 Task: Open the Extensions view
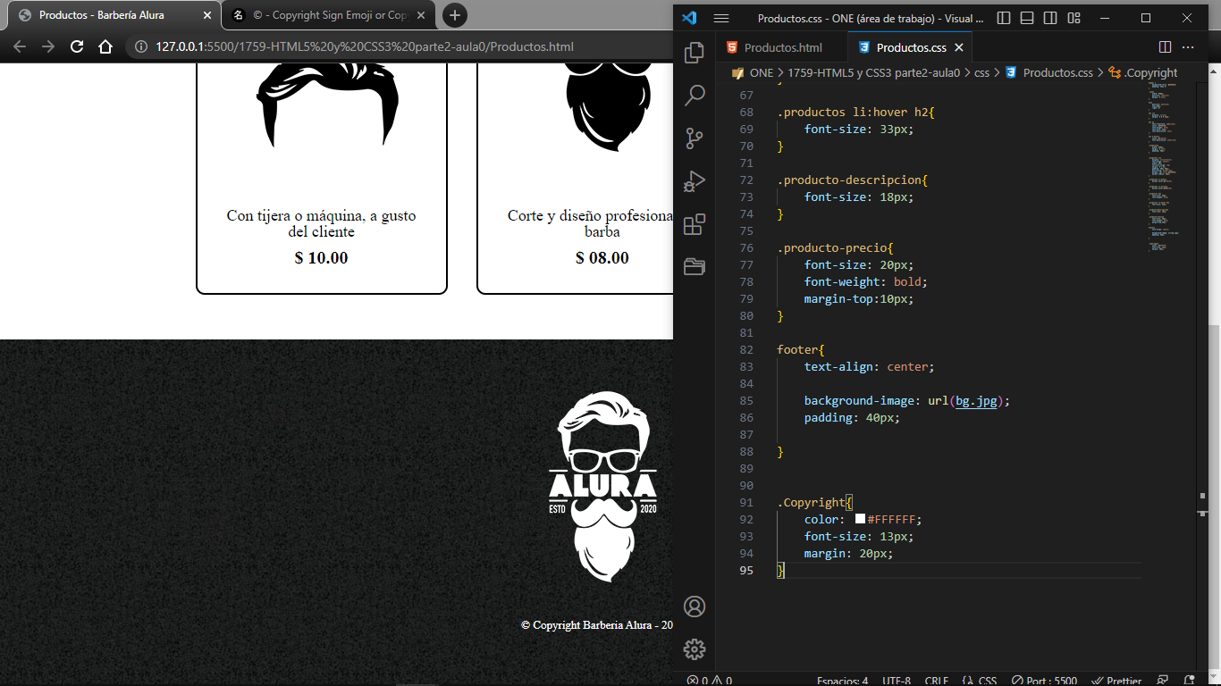coord(695,224)
